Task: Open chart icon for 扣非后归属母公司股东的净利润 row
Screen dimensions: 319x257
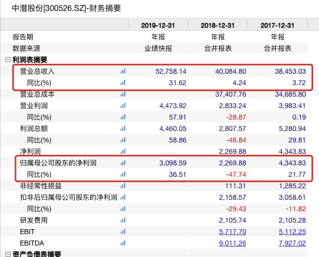Action: click(123, 197)
